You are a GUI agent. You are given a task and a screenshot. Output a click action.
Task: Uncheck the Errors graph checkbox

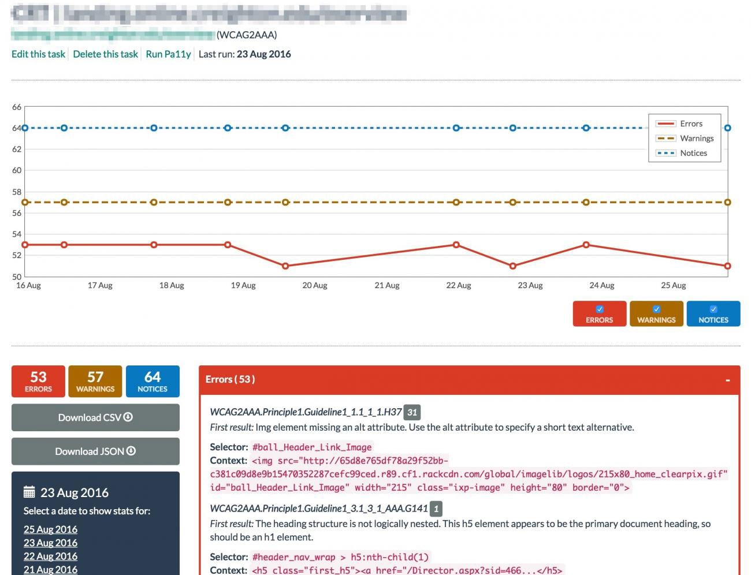click(x=599, y=309)
